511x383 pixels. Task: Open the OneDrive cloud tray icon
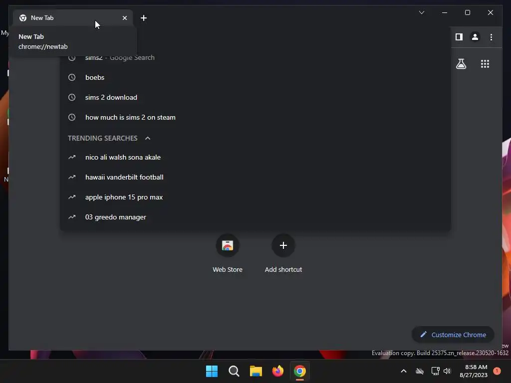click(420, 371)
